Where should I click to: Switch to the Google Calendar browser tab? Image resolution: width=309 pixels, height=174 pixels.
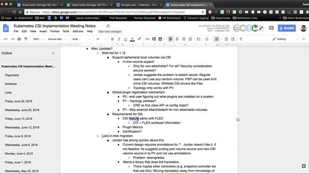139,5
